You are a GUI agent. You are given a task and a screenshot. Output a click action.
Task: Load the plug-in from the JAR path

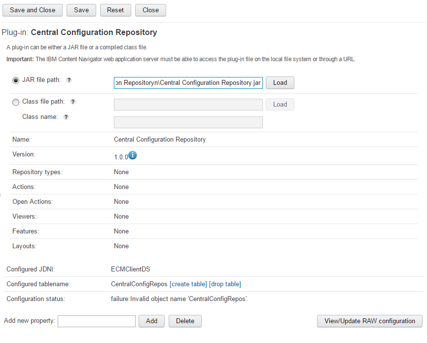(280, 82)
